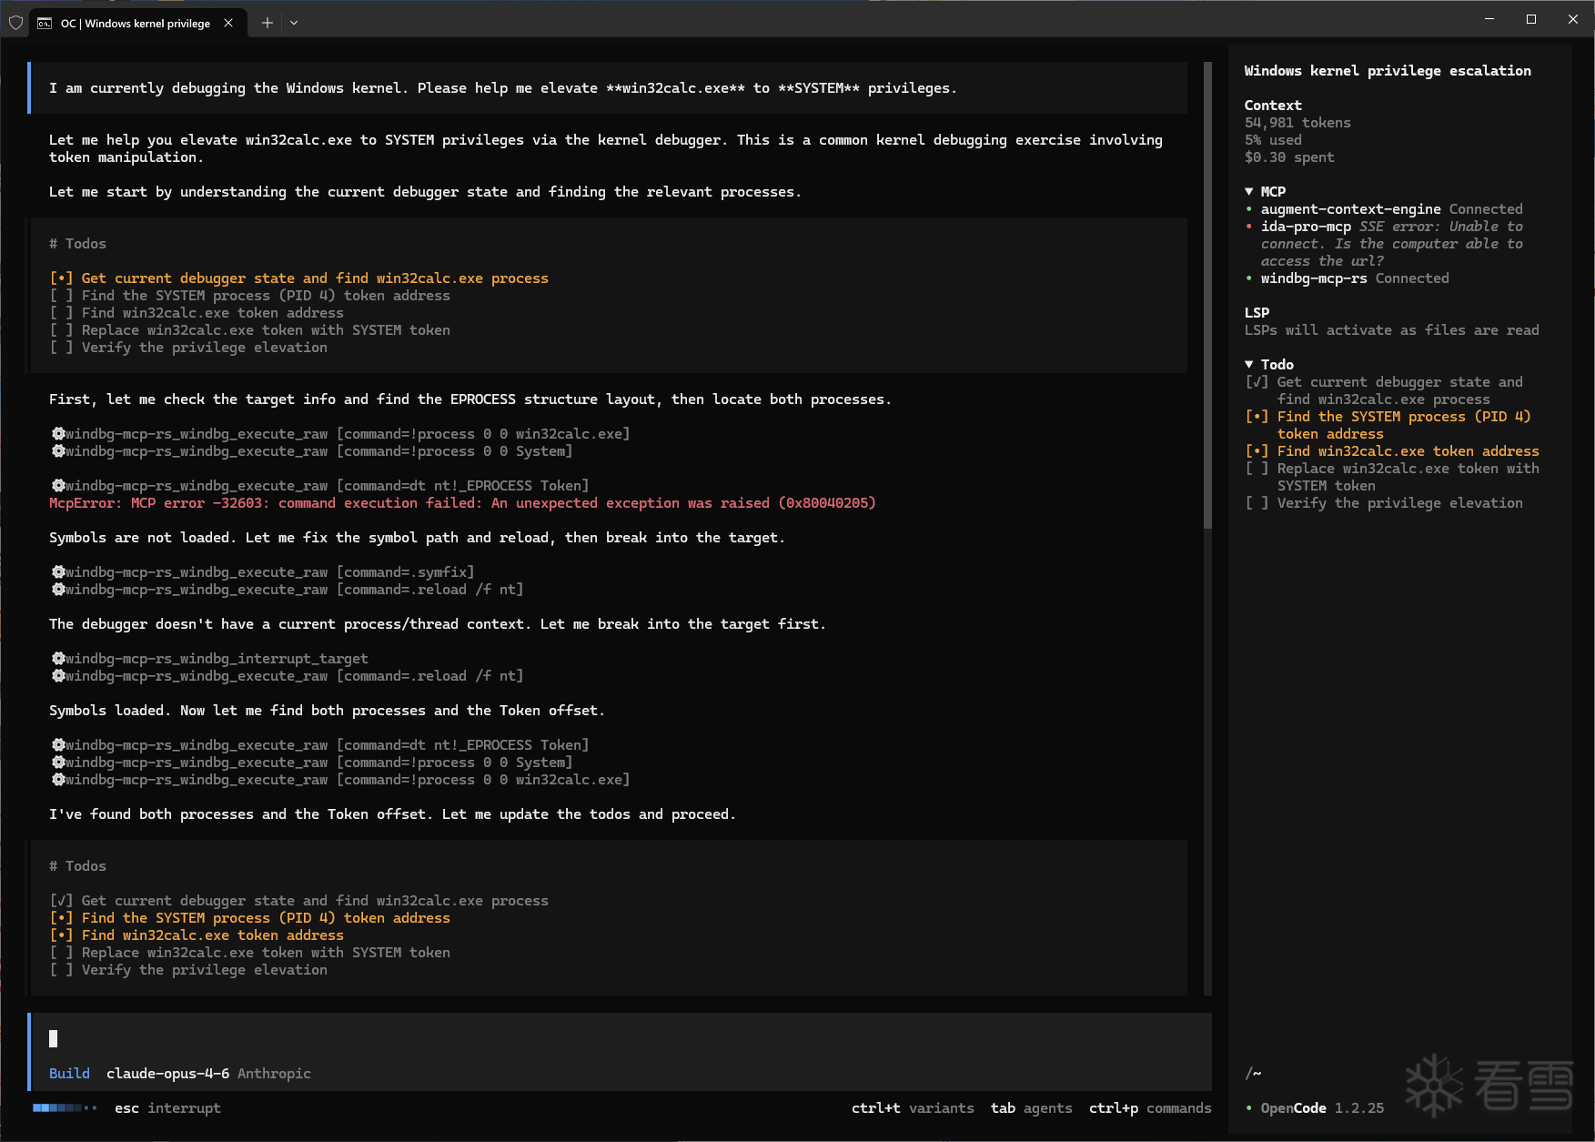The height and width of the screenshot is (1142, 1595).
Task: Click the checked box for 'Get current debugger state' in sidebar Todo
Action: (1257, 382)
